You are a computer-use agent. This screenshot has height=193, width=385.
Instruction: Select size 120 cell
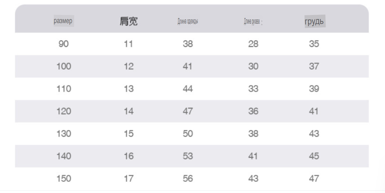click(x=64, y=111)
